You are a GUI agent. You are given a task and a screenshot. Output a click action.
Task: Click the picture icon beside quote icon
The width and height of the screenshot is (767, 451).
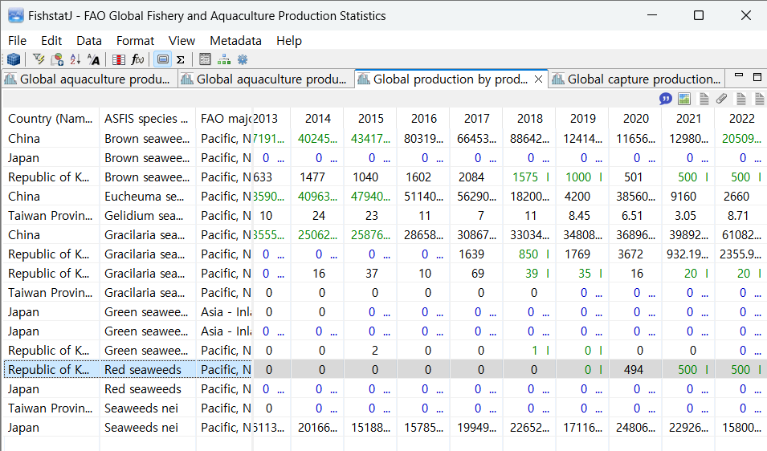[684, 98]
